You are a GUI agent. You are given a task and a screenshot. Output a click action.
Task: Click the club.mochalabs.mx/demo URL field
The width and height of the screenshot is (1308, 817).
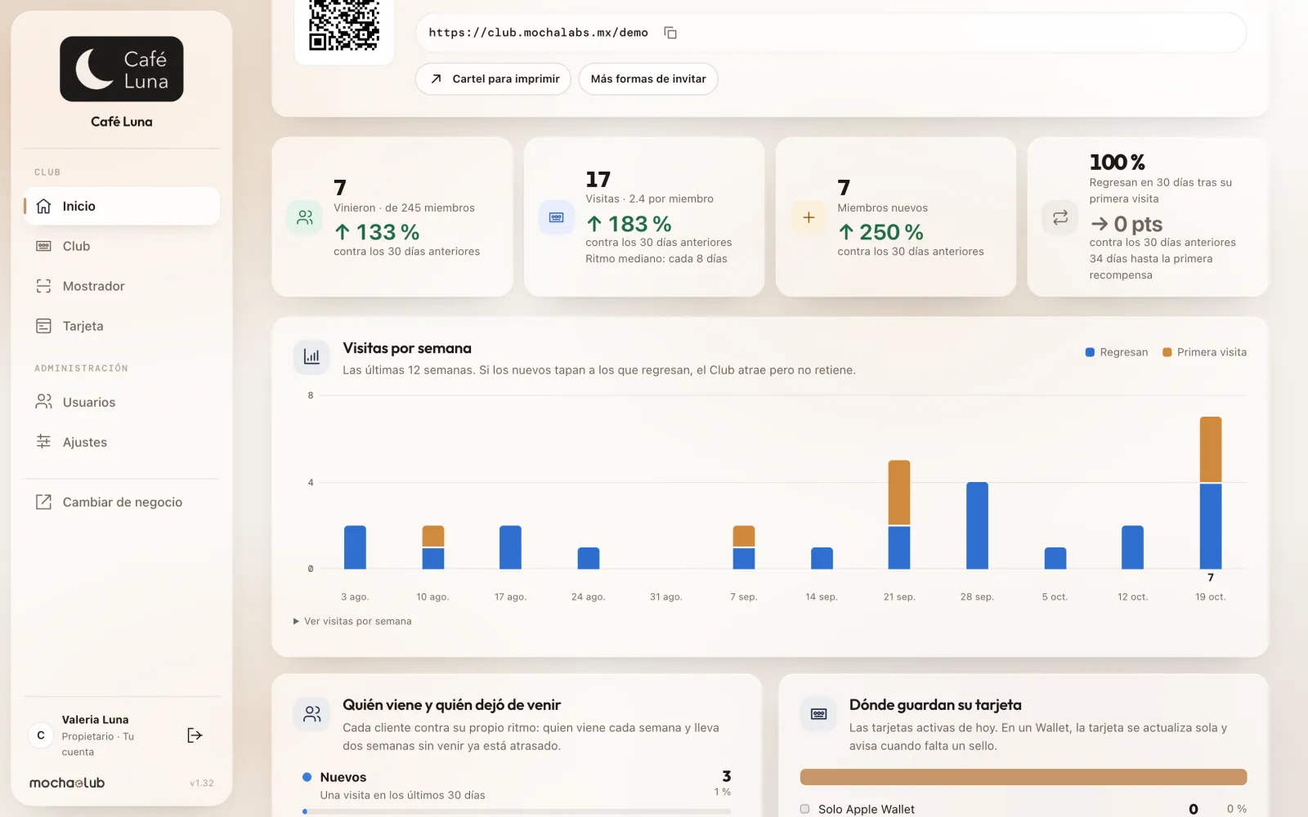pyautogui.click(x=831, y=33)
